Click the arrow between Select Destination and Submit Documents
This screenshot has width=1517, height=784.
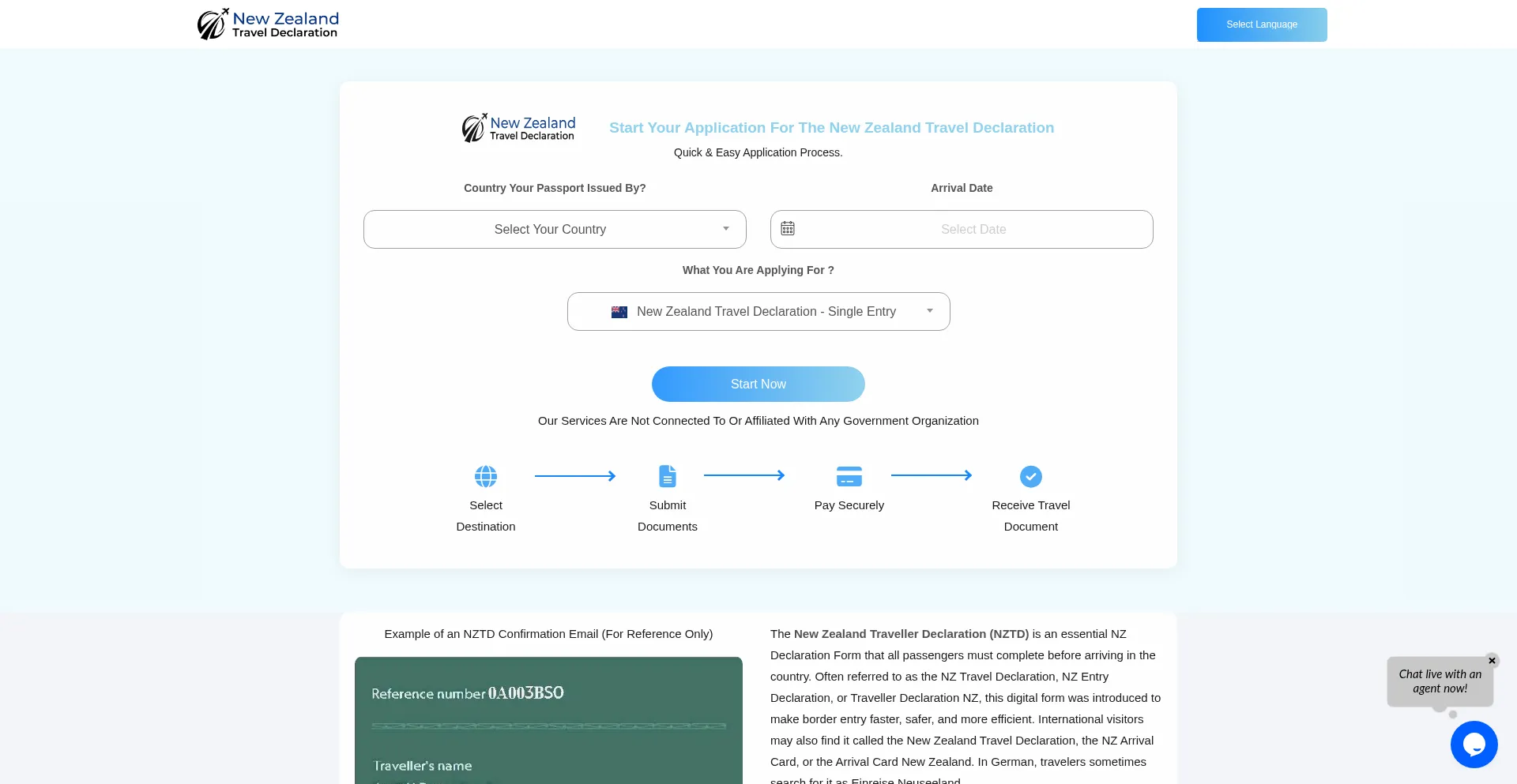[x=576, y=475]
